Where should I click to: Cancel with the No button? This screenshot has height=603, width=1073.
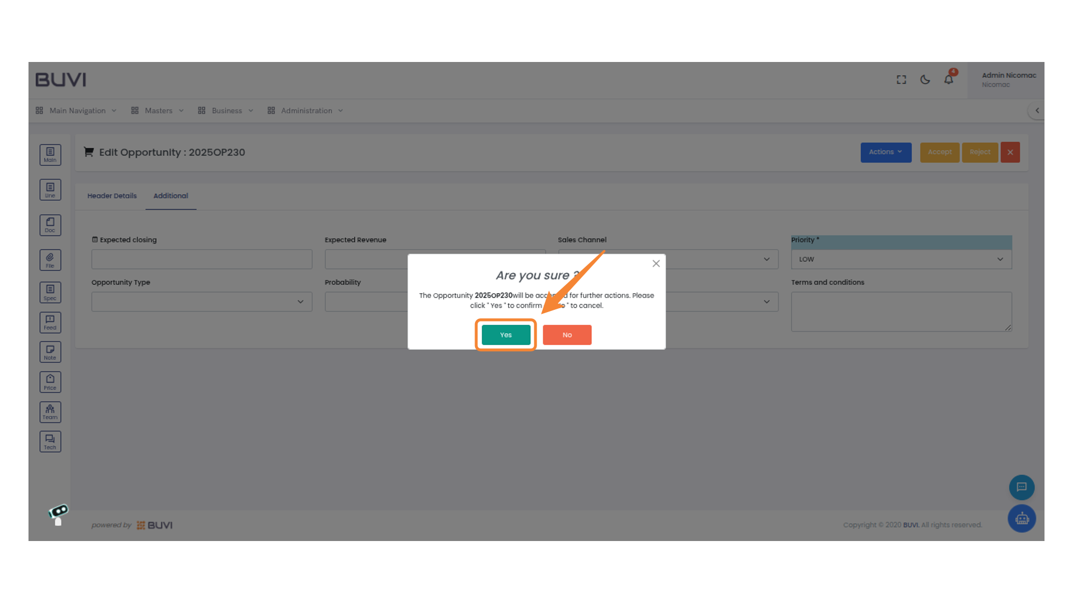click(x=567, y=335)
